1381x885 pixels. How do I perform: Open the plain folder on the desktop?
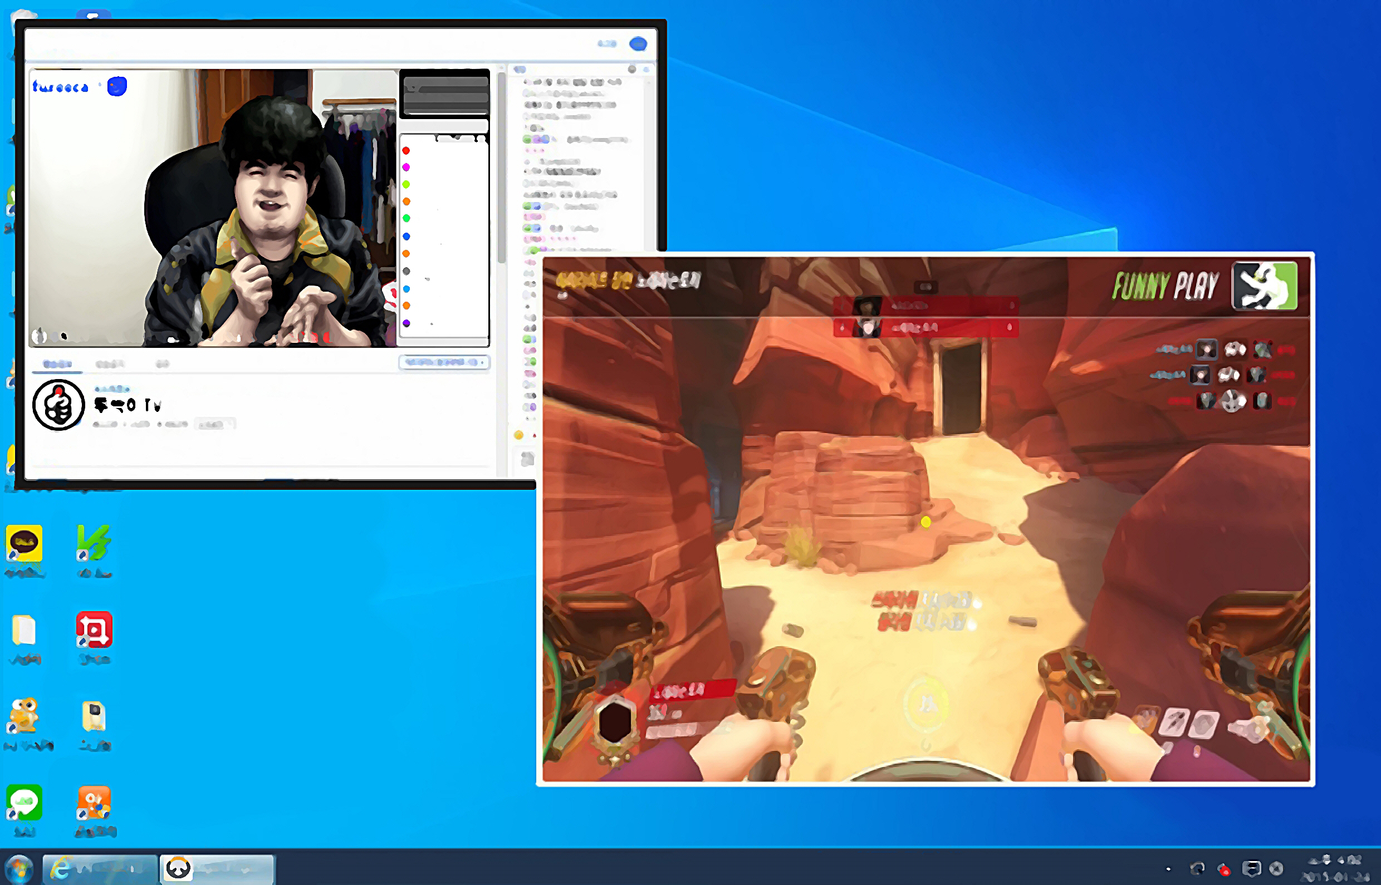pos(24,631)
